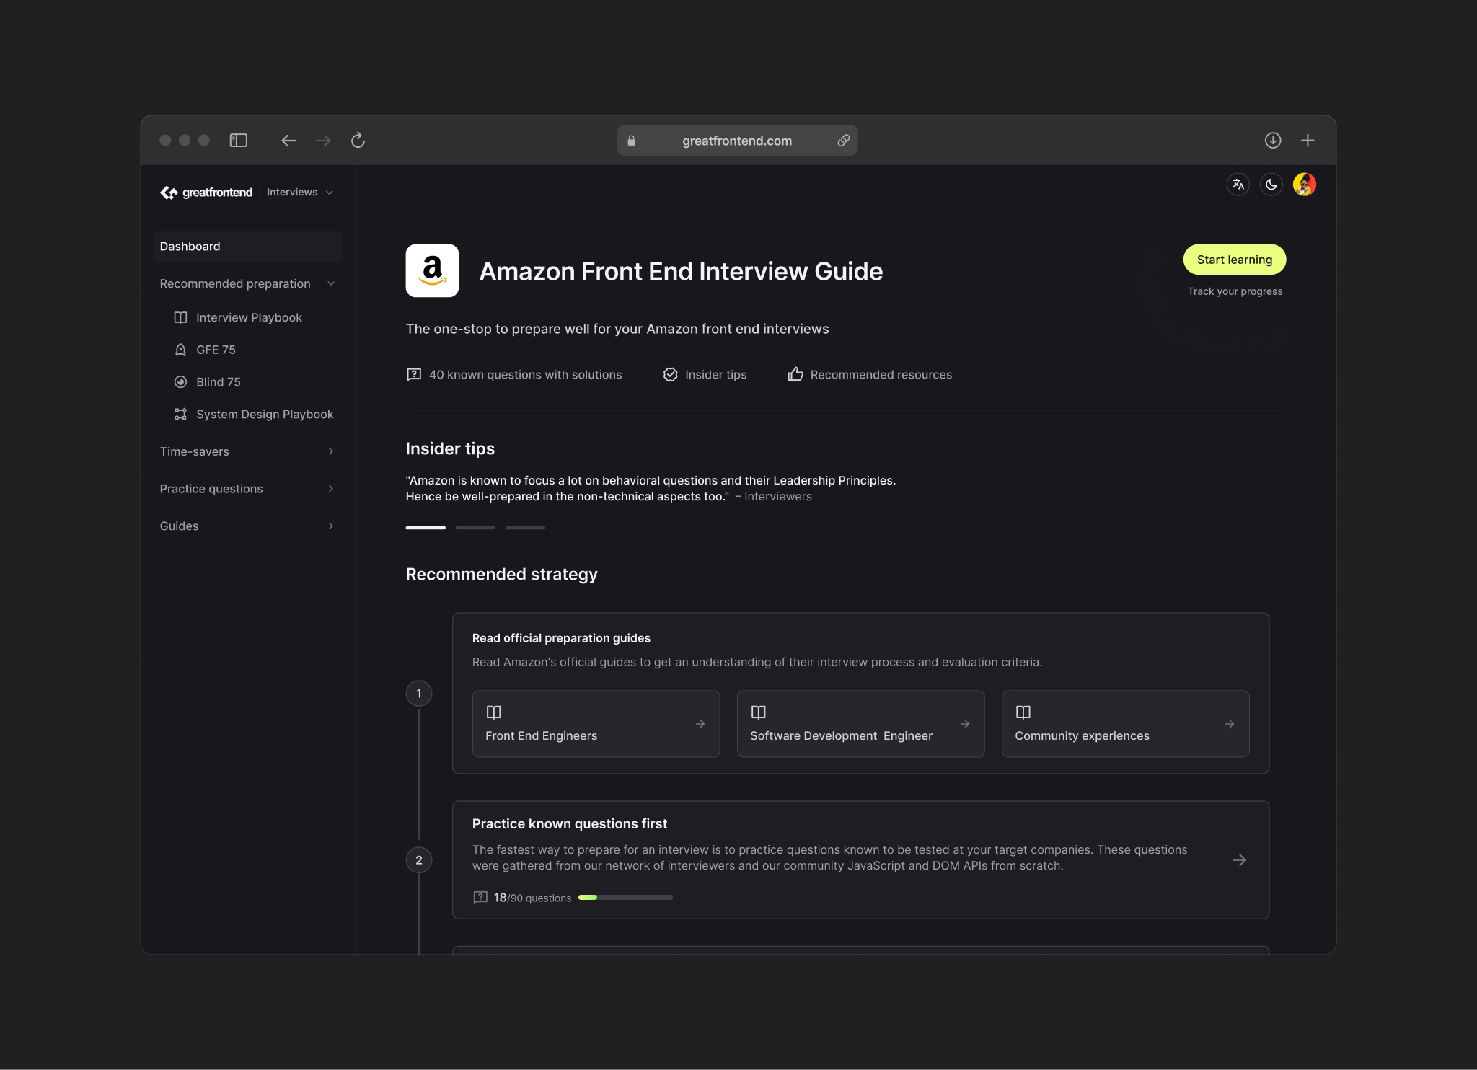
Task: Show the third insider tip slide indicator
Action: [525, 528]
